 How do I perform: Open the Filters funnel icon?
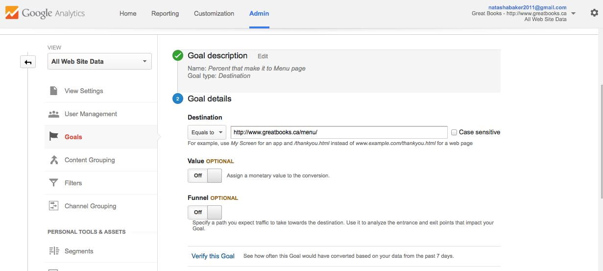[x=54, y=183]
